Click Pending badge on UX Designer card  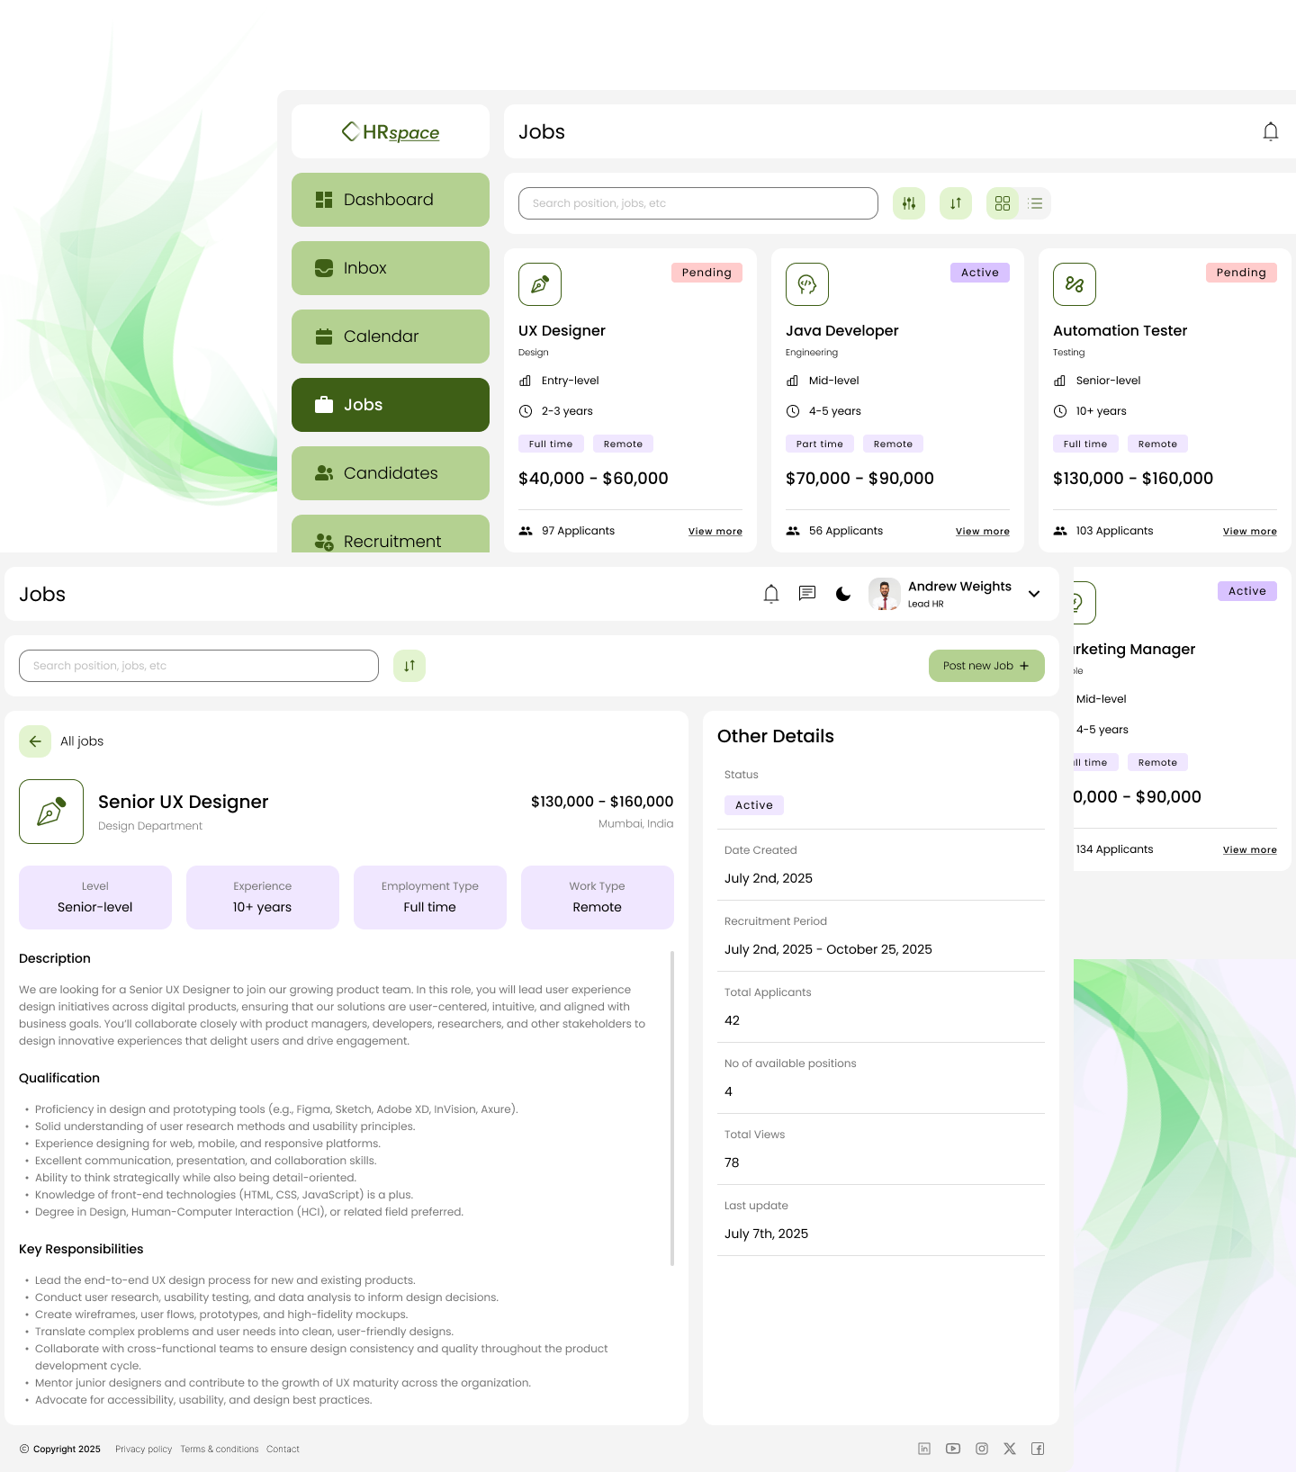(706, 273)
